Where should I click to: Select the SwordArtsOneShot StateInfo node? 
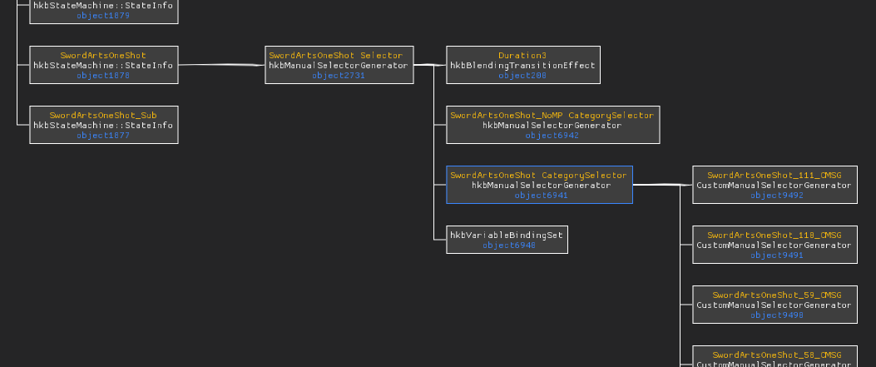point(103,65)
